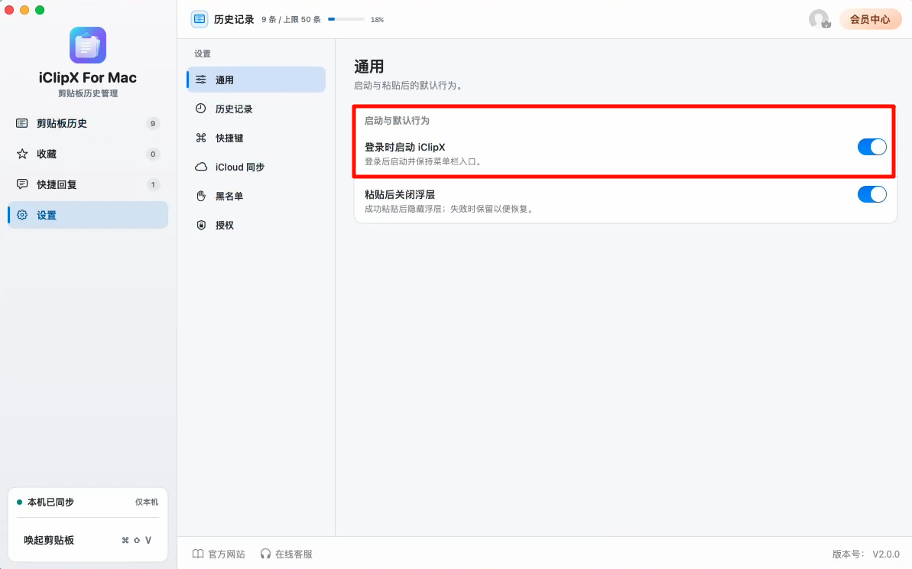The height and width of the screenshot is (569, 912).
Task: Click the 剪贴板历史管理 subtitle under app name
Action: 88,93
